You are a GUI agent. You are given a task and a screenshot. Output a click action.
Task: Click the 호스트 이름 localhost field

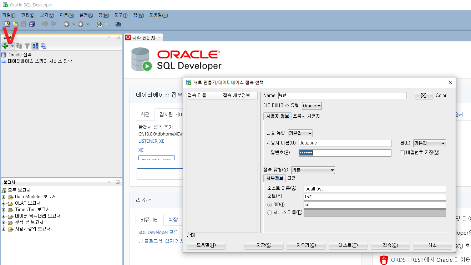coord(375,189)
